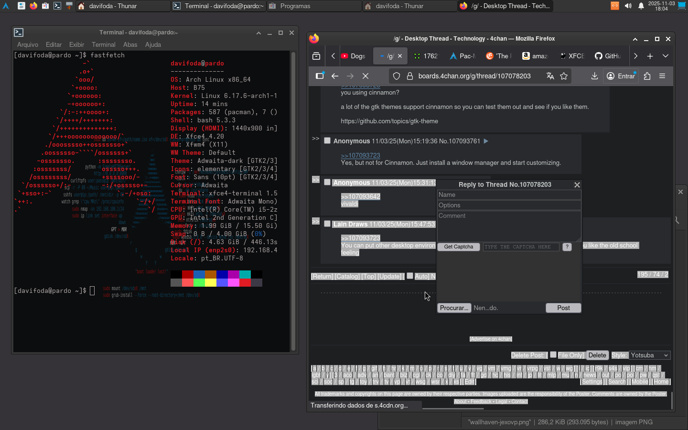Open the Firefox downloads panel
Screen dimensions: 688x430
(594, 76)
